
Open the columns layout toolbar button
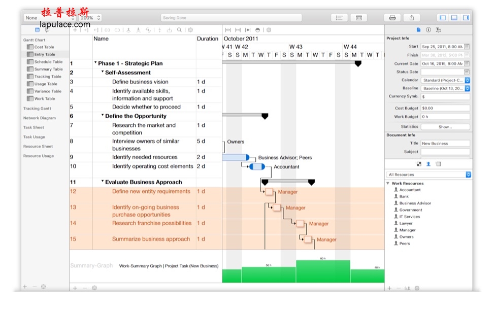(358, 18)
